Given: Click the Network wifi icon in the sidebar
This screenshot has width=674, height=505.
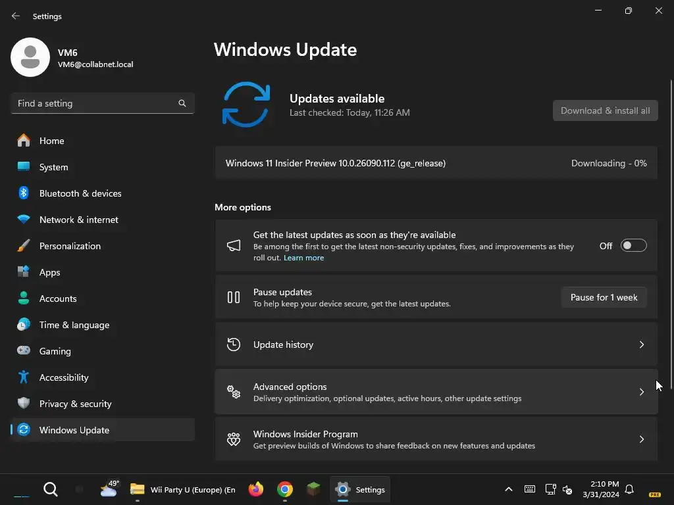Looking at the screenshot, I should [x=24, y=220].
